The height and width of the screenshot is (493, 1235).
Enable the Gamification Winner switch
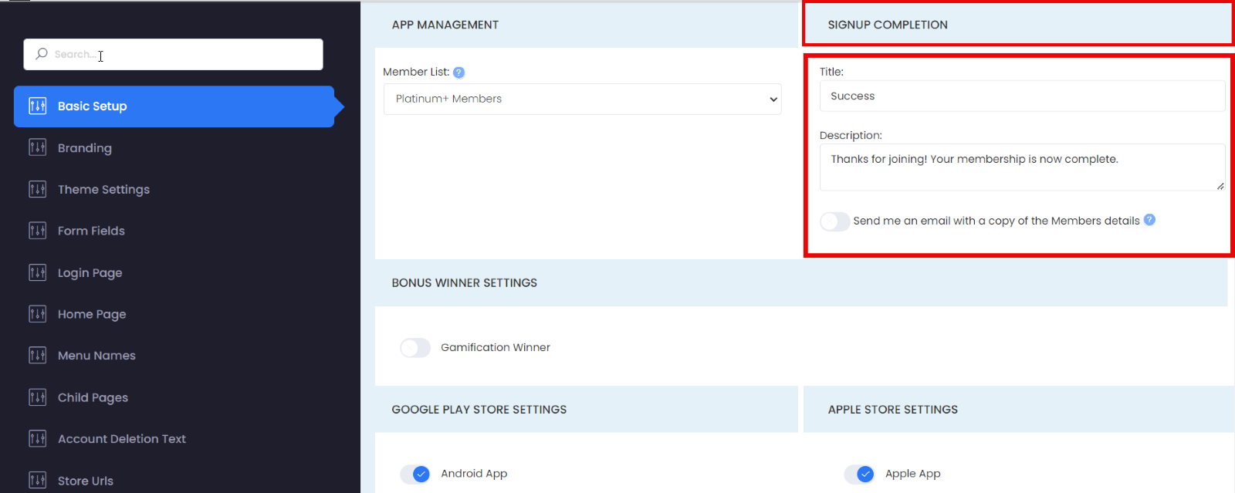click(x=415, y=348)
